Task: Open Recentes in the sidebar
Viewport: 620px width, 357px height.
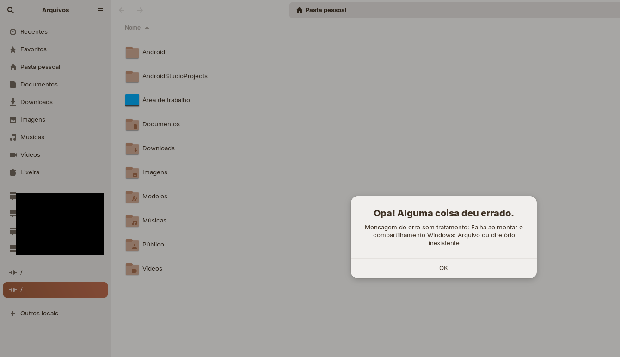Action: (x=34, y=32)
